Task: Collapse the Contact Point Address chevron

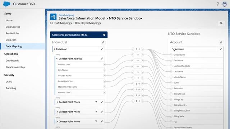Action: coord(57,59)
